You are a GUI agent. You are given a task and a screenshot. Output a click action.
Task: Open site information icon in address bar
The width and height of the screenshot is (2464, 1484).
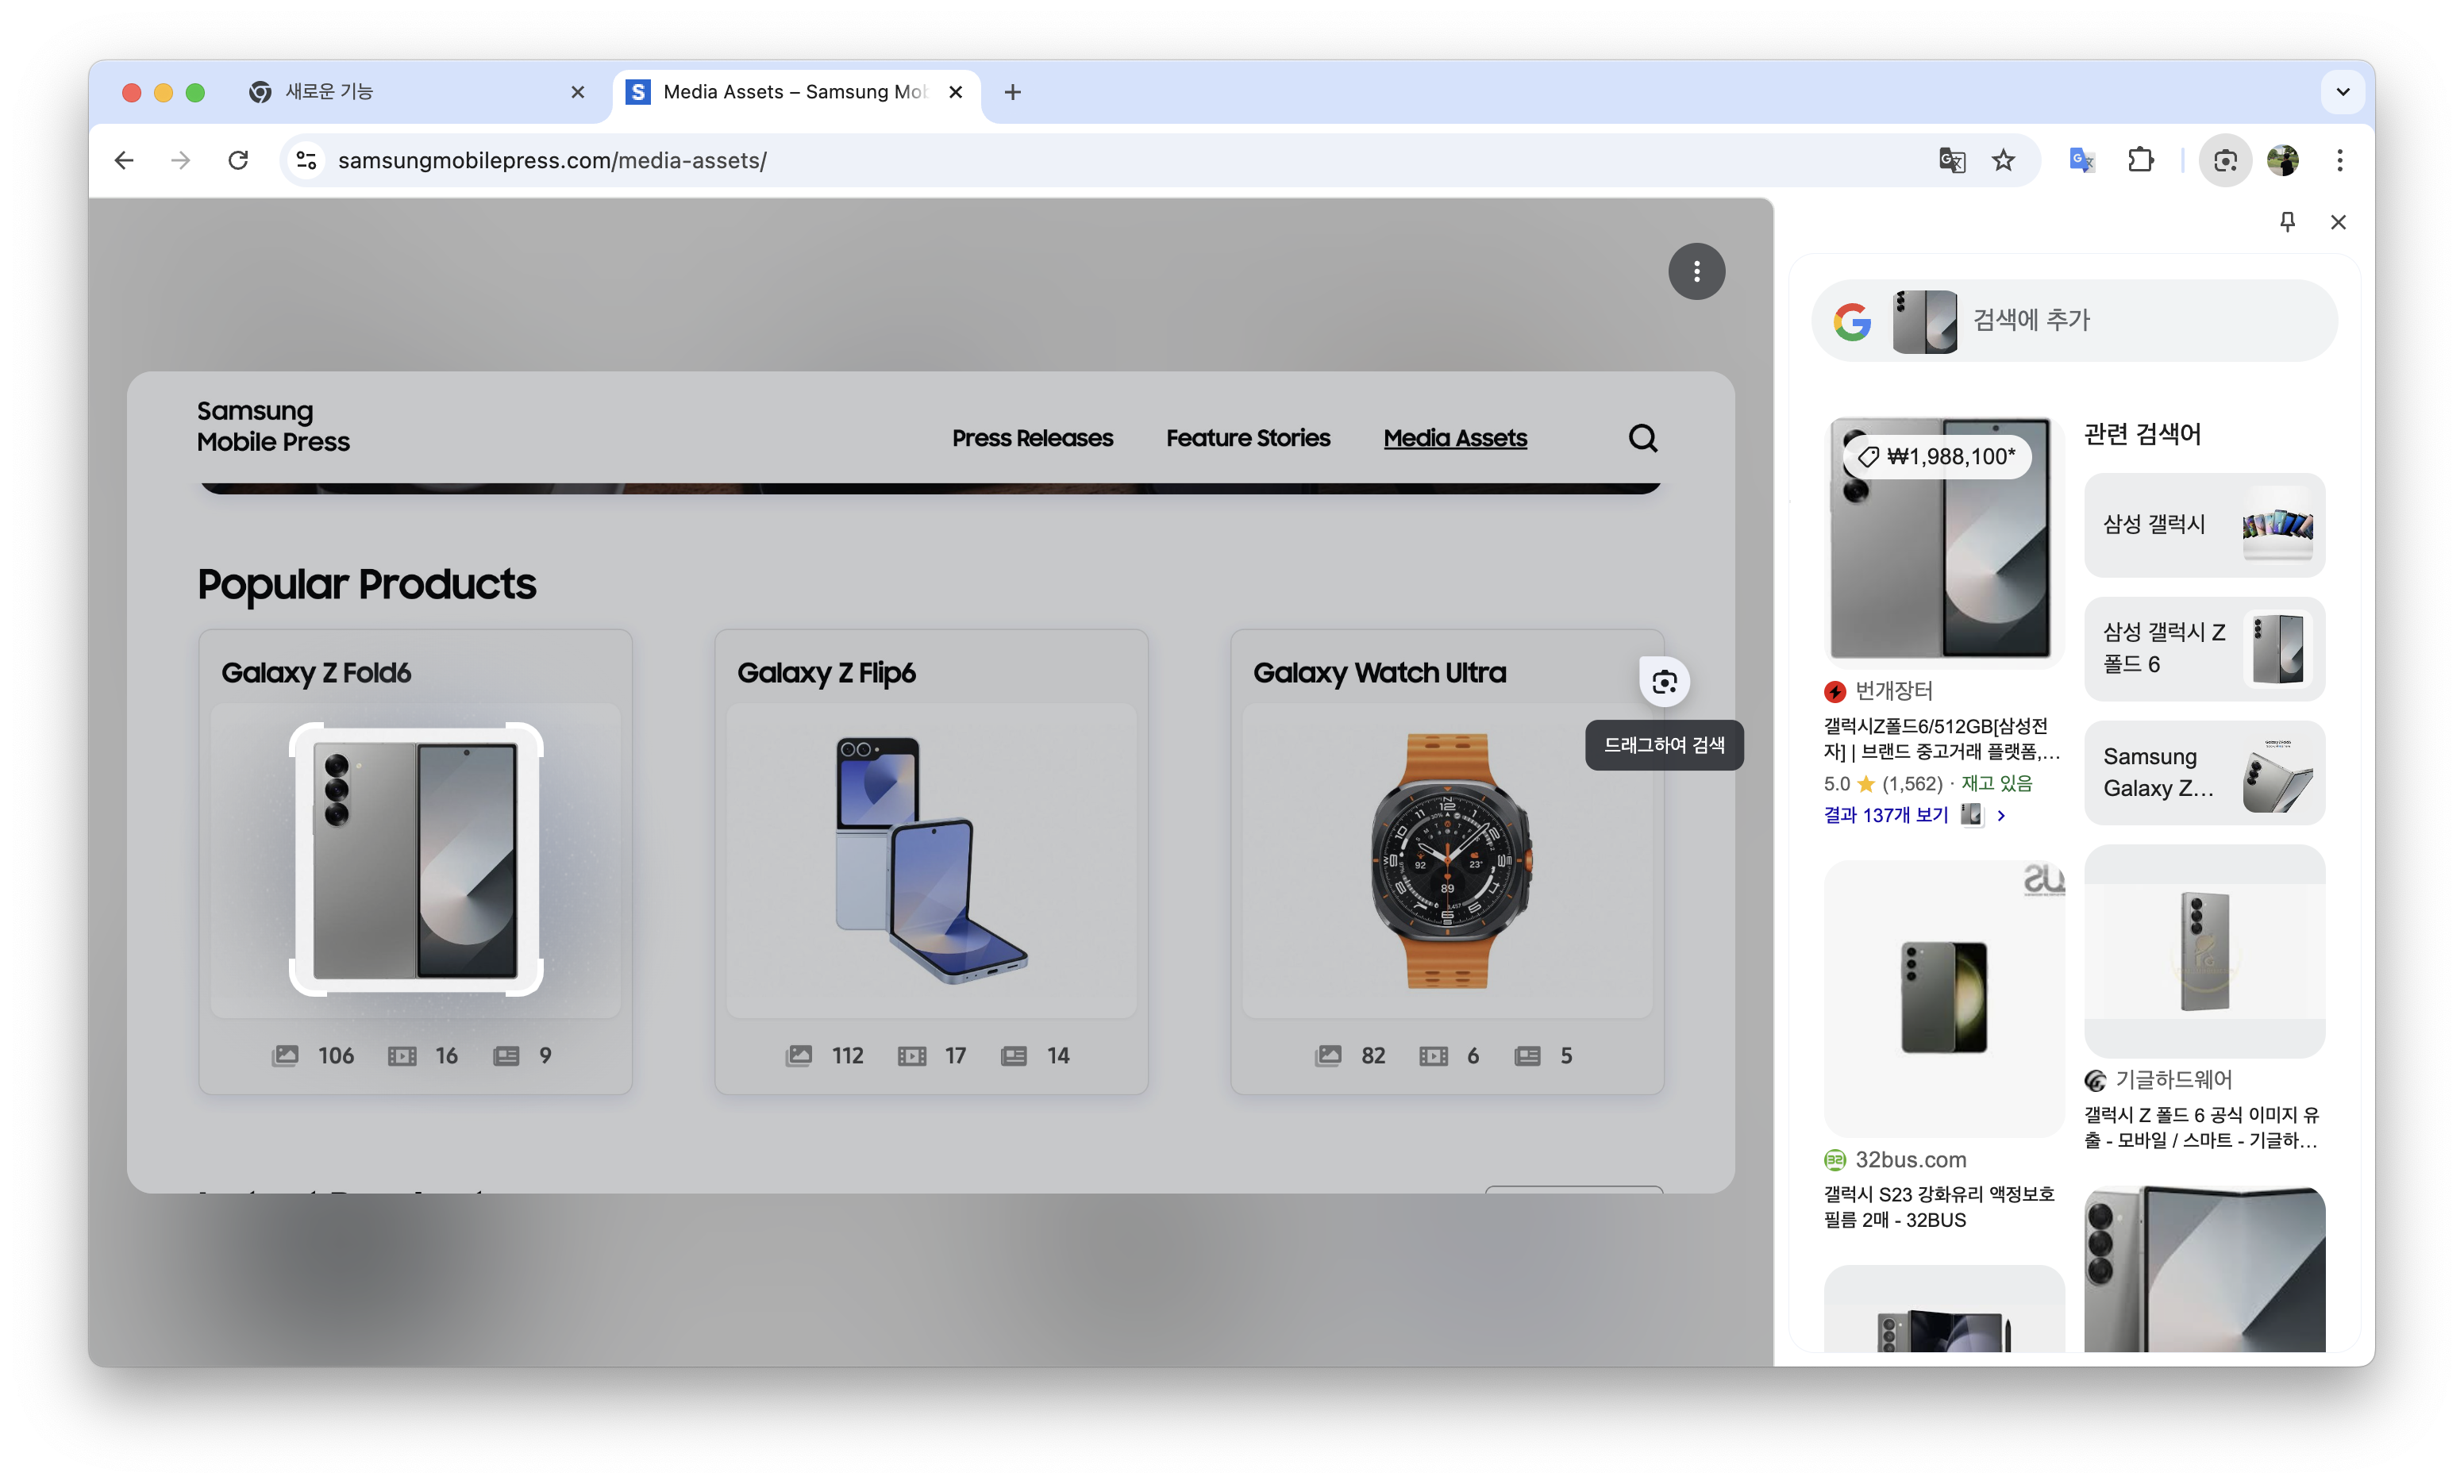coord(306,160)
